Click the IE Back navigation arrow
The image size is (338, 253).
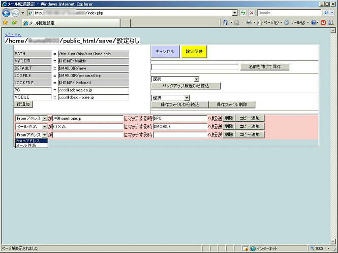[7, 13]
